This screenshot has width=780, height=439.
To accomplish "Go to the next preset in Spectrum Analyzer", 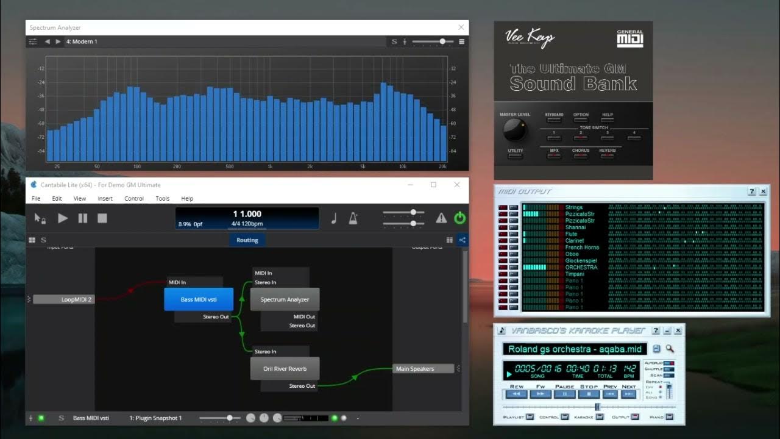I will [58, 41].
